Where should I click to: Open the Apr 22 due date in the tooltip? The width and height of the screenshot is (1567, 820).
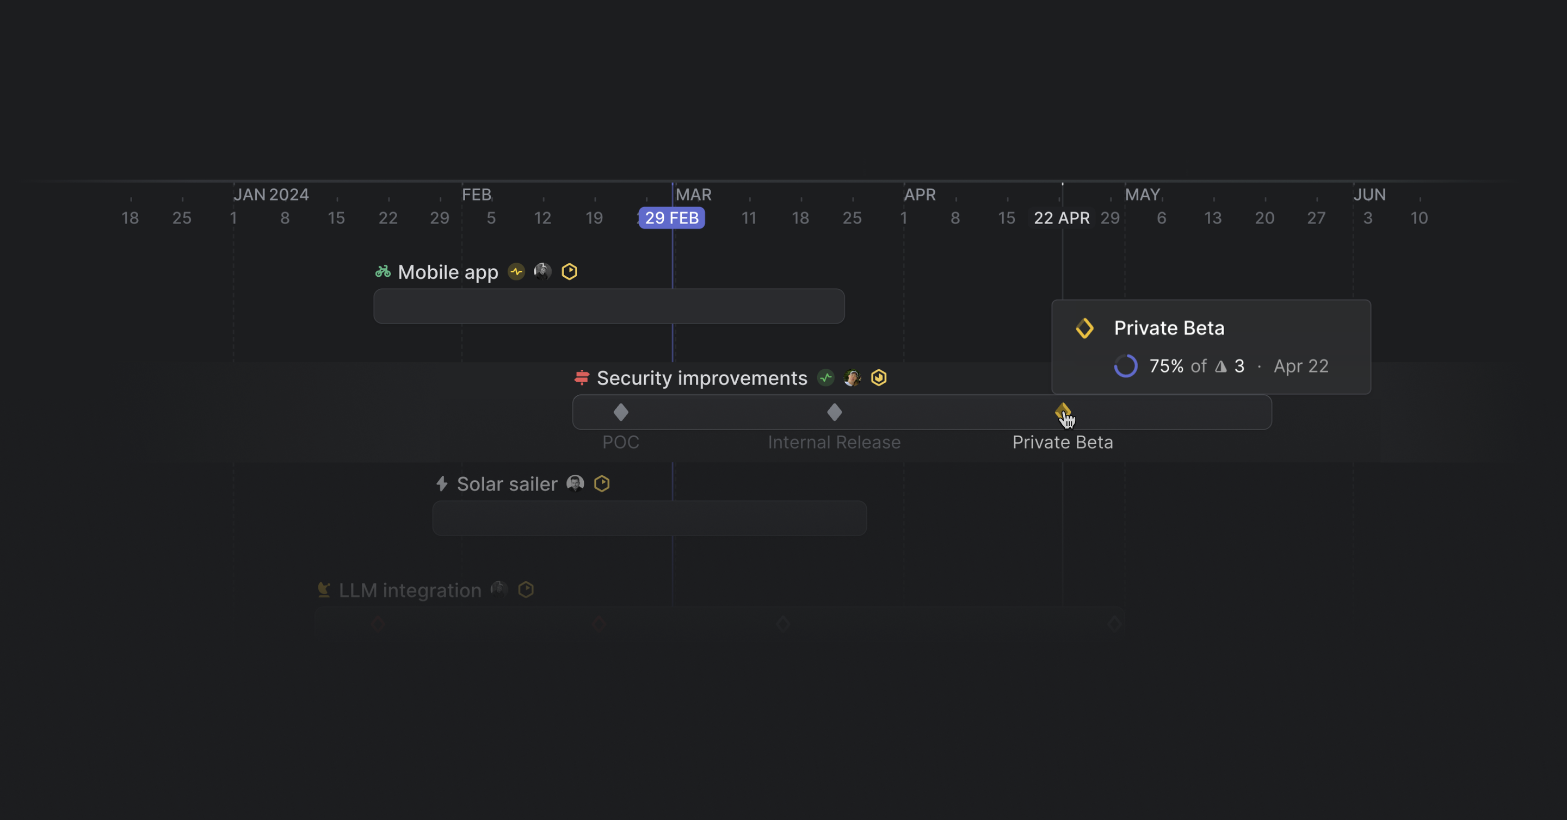coord(1300,365)
